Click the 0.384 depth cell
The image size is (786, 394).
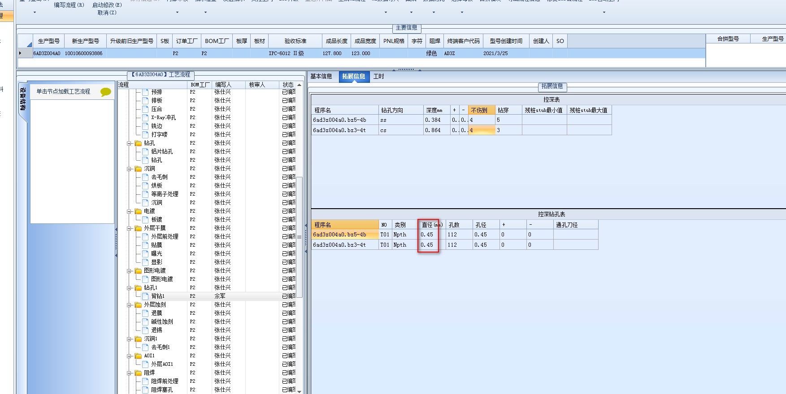click(x=437, y=120)
